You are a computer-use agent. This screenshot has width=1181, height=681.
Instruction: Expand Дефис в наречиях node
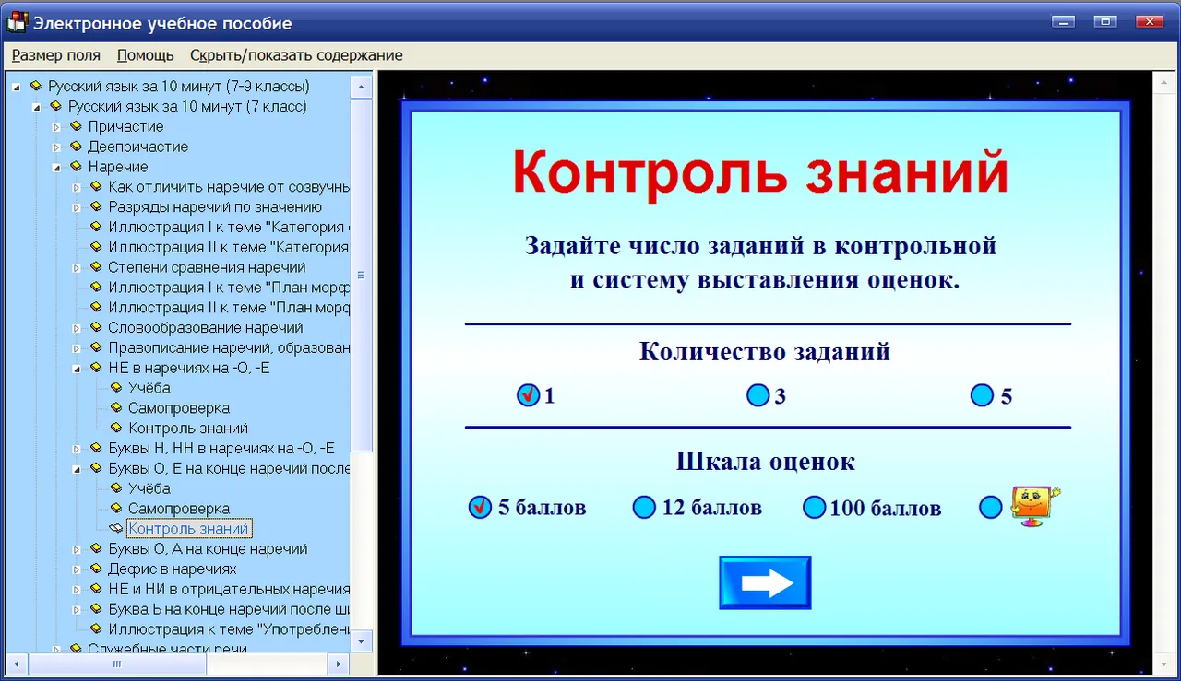click(x=77, y=569)
